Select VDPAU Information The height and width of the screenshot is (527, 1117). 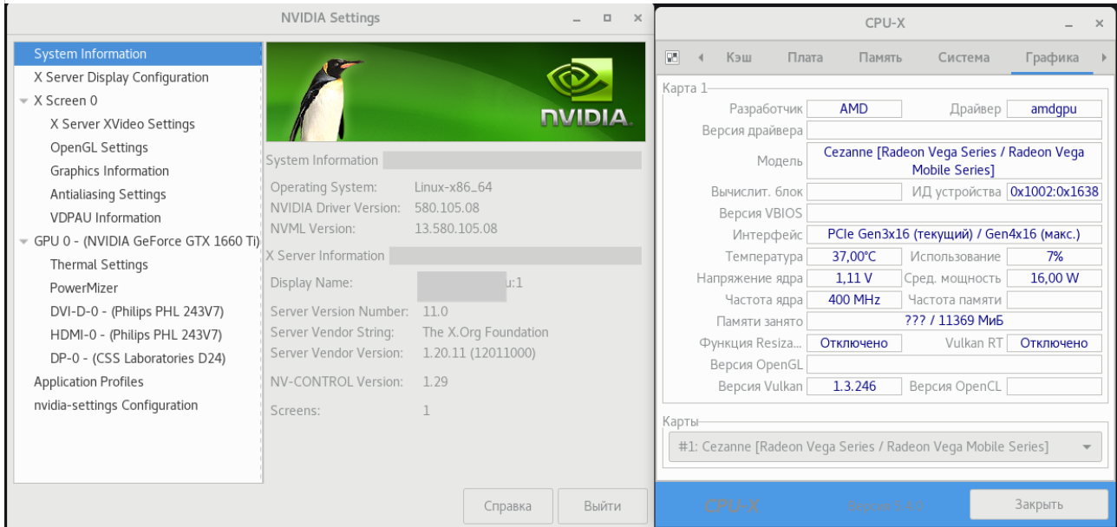(105, 218)
